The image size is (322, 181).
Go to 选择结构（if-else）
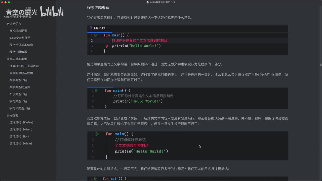pyautogui.click(x=21, y=122)
